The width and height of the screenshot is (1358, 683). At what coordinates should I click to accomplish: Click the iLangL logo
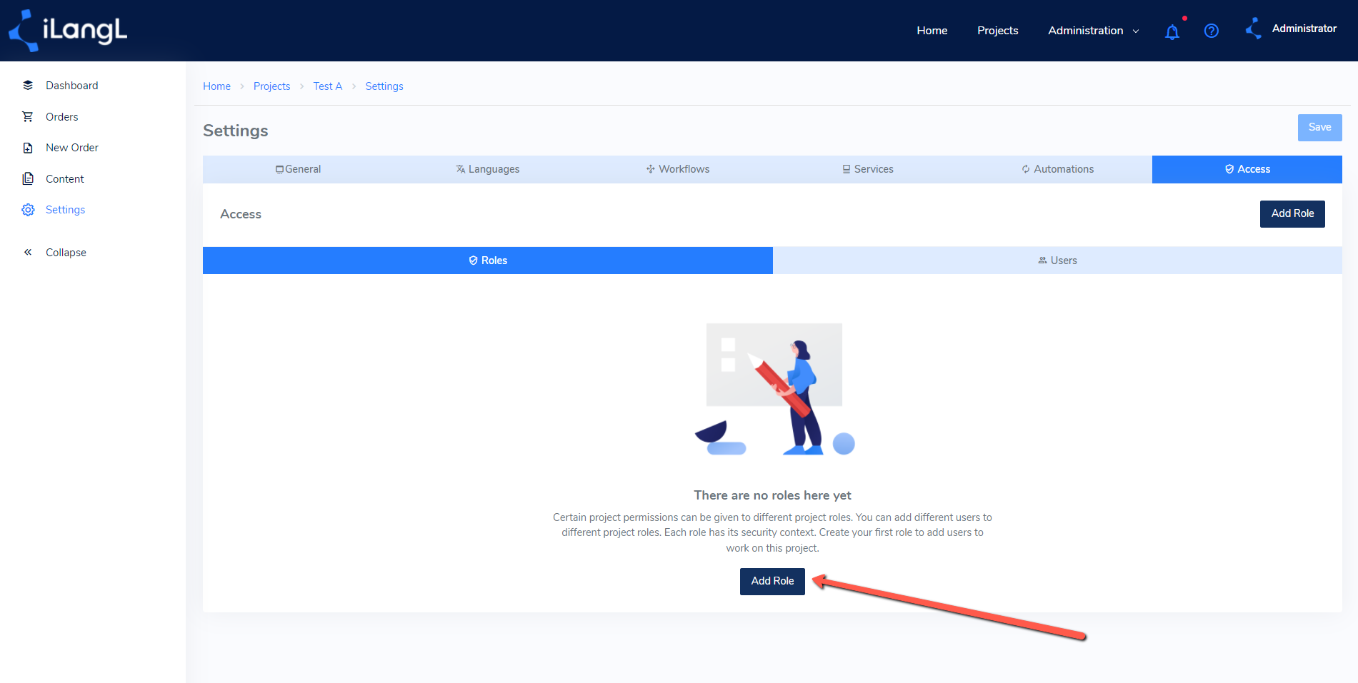(x=68, y=31)
